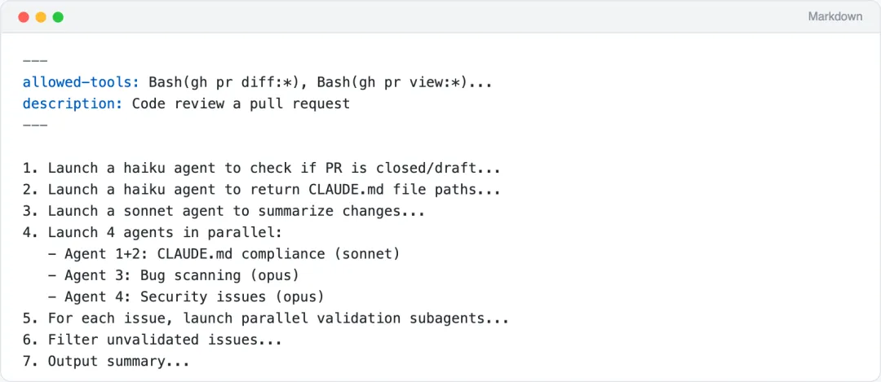The height and width of the screenshot is (382, 881).
Task: Click the closing frontmatter dashes line
Action: (35, 125)
